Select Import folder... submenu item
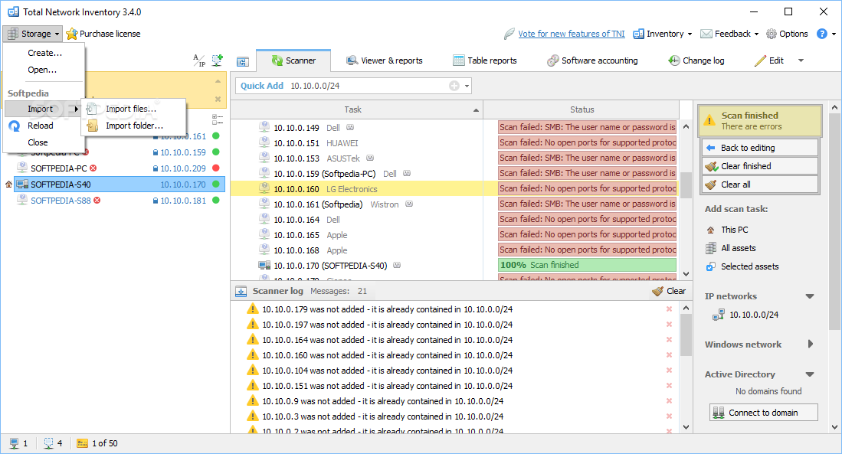Screen dimensions: 842x454 tap(134, 126)
